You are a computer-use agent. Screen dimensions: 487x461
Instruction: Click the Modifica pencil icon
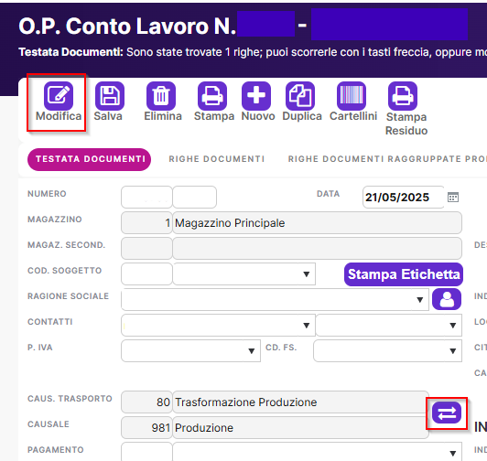pos(59,96)
